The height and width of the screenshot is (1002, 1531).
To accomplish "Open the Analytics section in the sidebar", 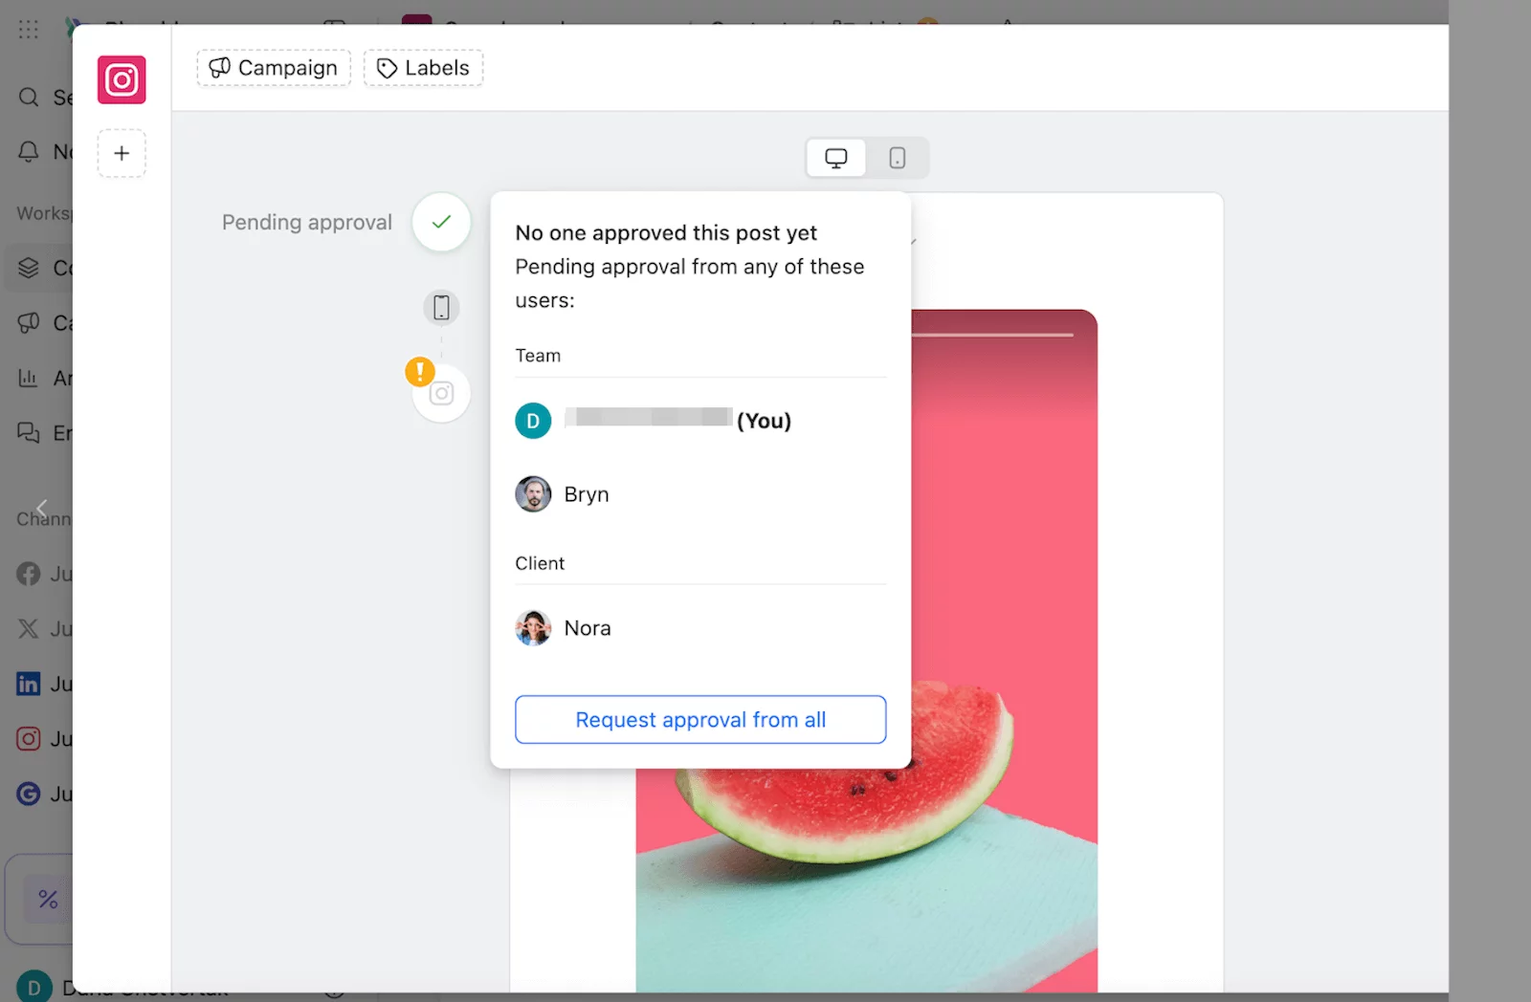I will pyautogui.click(x=28, y=378).
